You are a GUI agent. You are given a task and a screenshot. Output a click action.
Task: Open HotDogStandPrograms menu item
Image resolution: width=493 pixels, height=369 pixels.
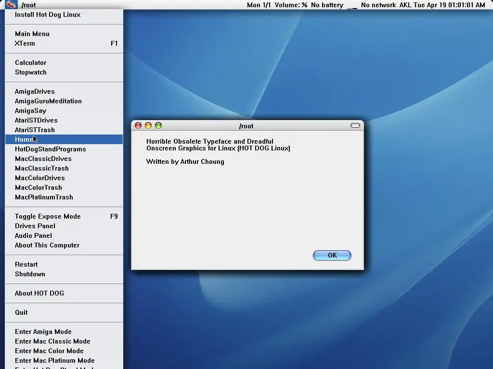coord(64,149)
